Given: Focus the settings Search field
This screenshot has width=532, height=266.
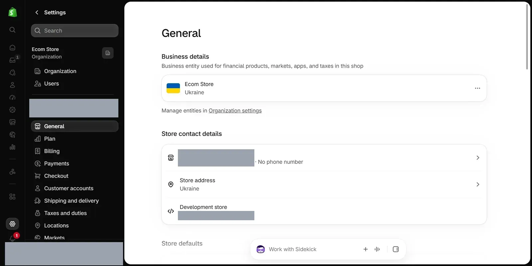Looking at the screenshot, I should [75, 31].
